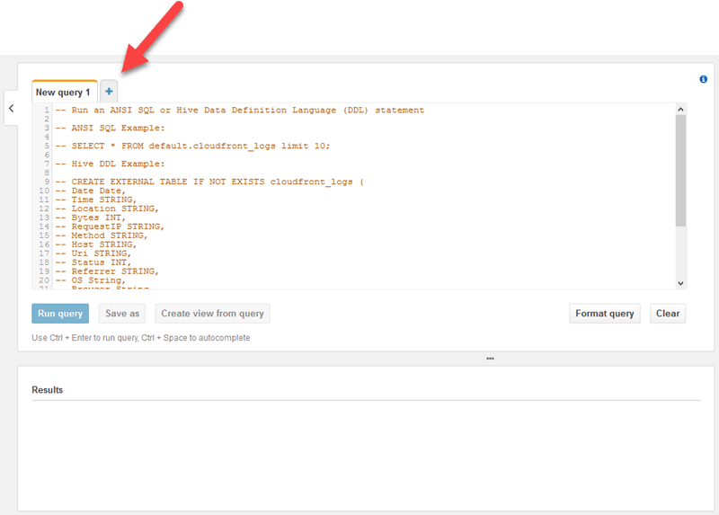Click the 'Time STRING,' line
Viewport: 719px width, 515px height.
(96, 200)
